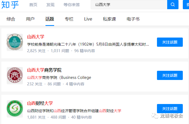Open the 山西财经大学 green emblem
Screen dimensions: 189x124
pyautogui.click(x=15, y=109)
